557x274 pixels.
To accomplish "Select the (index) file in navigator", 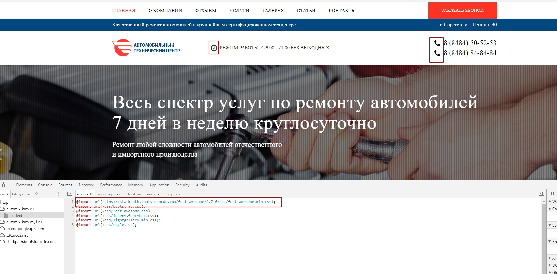I will 16,216.
